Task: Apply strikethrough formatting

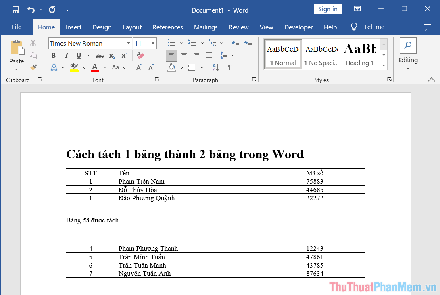Action: [x=99, y=55]
